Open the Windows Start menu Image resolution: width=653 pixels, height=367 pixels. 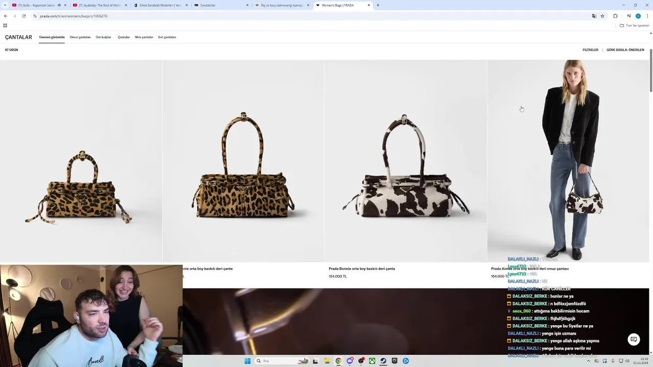tap(247, 361)
